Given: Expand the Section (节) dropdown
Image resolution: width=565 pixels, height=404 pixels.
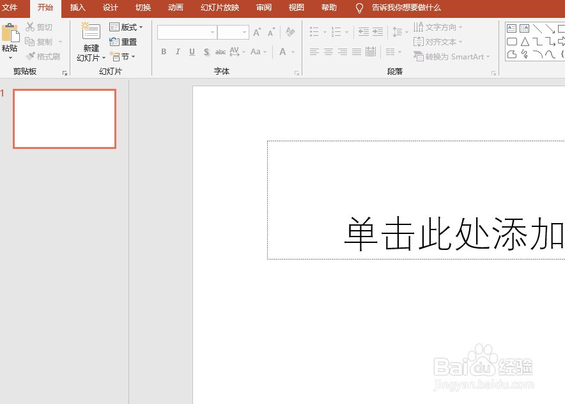Looking at the screenshot, I should pos(123,57).
